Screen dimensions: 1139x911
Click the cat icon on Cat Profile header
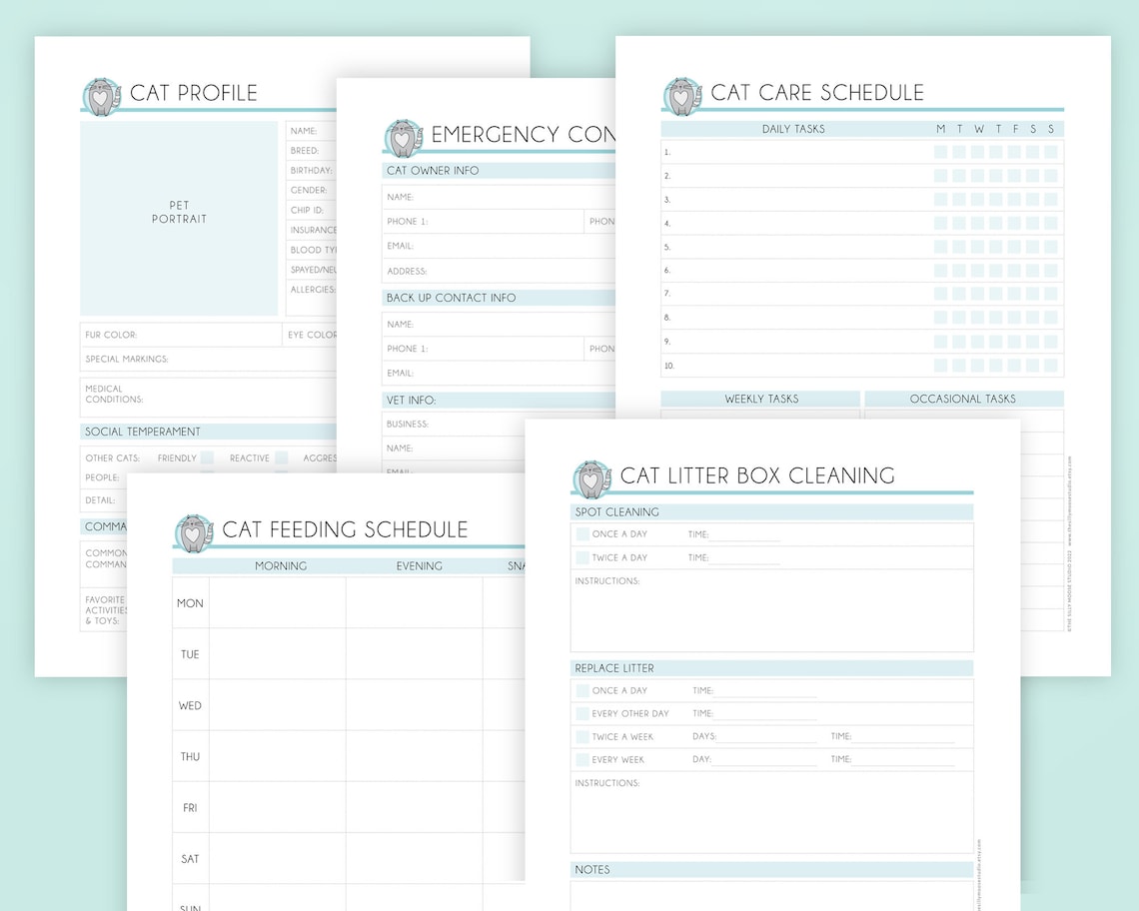click(x=101, y=93)
